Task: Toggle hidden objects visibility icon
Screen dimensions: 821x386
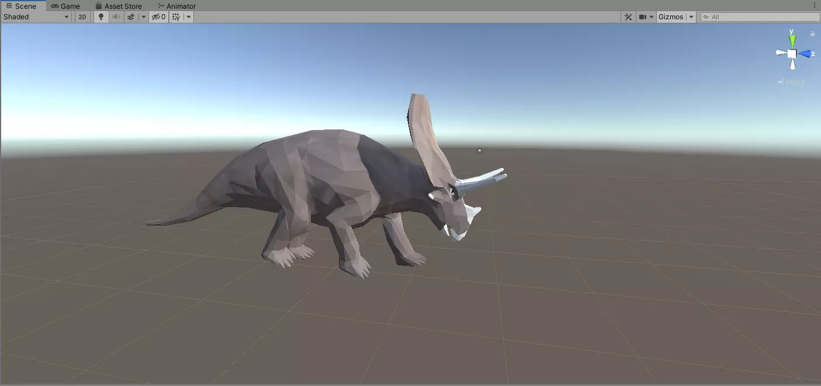Action: pos(159,17)
